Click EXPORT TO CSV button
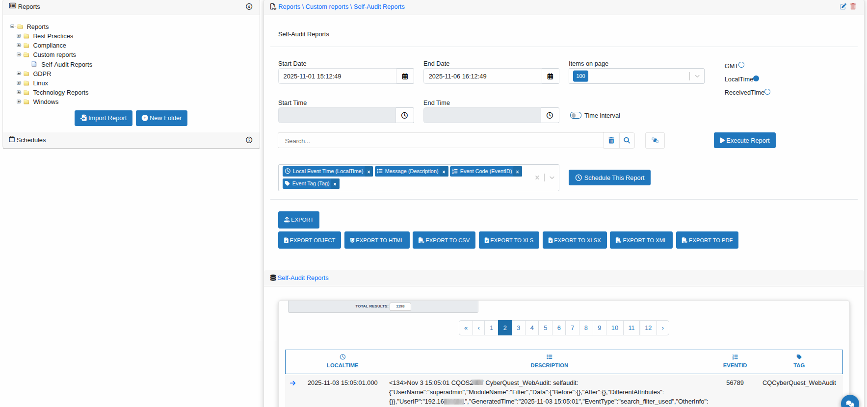 pos(444,240)
